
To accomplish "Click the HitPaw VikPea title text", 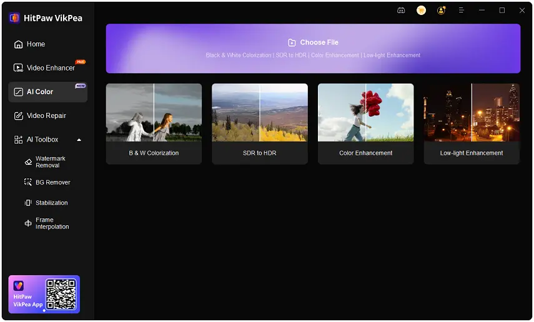I will [x=53, y=18].
